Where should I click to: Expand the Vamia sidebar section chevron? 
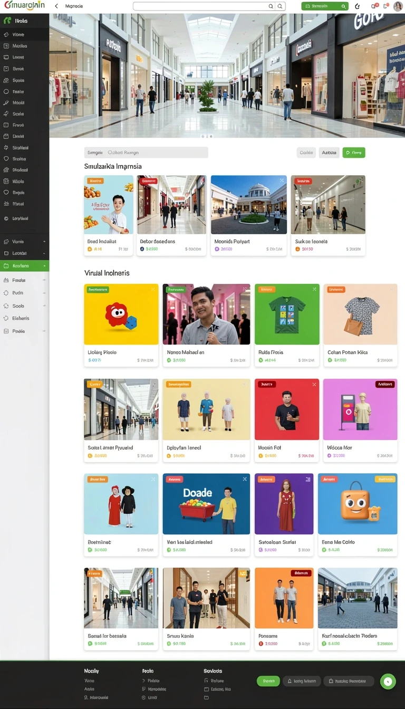44,242
